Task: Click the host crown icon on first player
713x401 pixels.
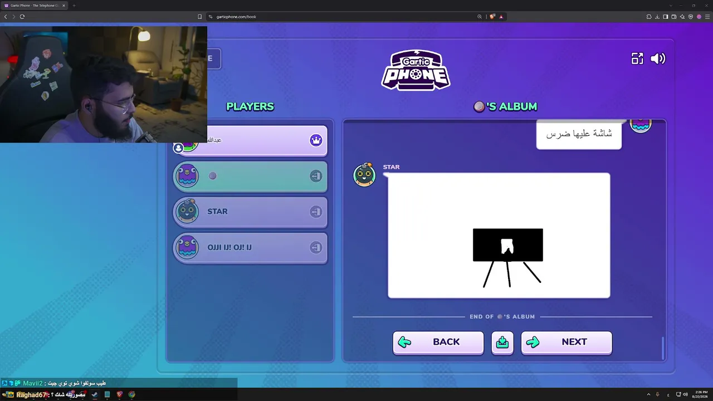Action: 316,140
